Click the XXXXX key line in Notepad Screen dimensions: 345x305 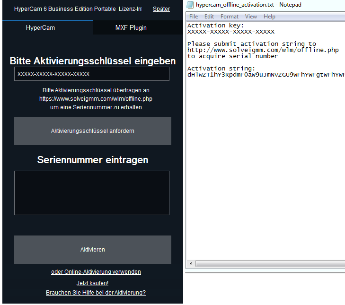pos(231,32)
